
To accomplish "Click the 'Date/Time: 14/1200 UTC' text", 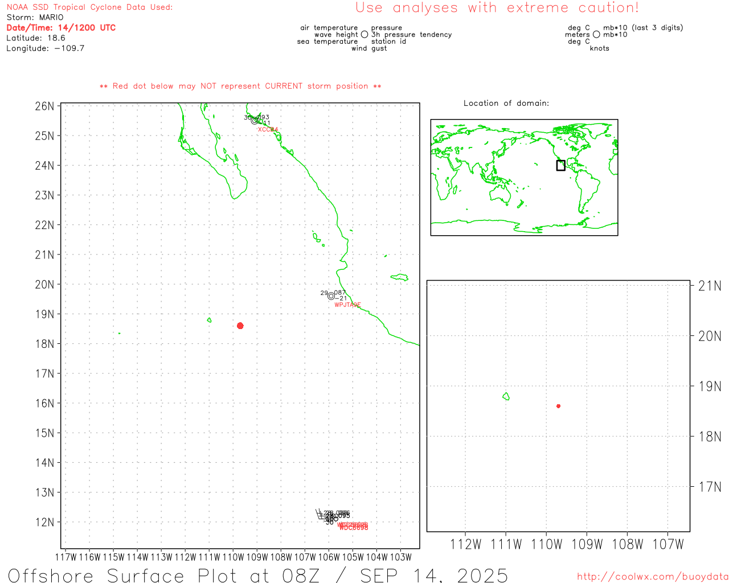I will (x=61, y=28).
